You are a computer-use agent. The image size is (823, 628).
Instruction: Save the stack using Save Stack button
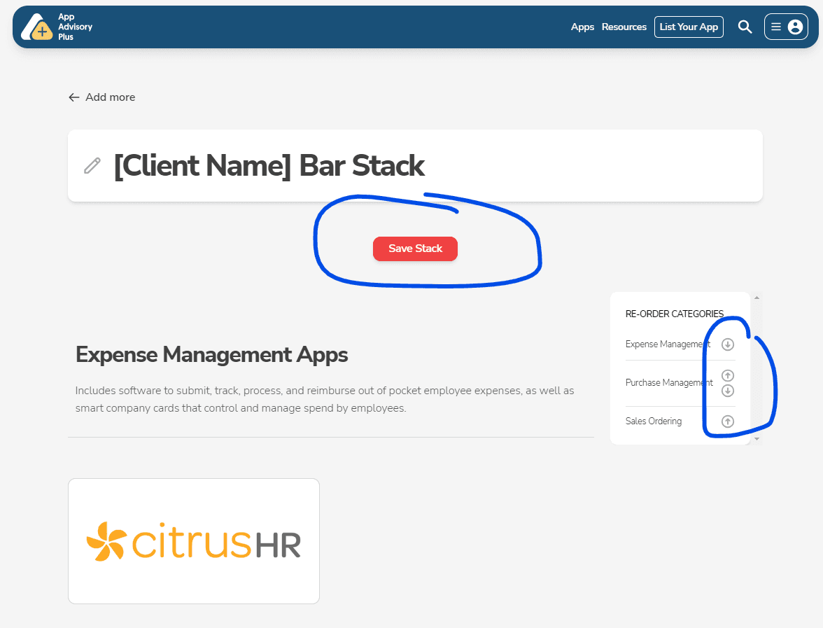[415, 249]
